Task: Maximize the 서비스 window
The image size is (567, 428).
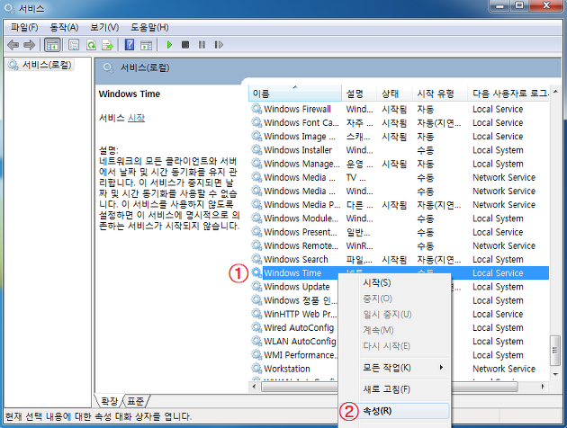Action: pyautogui.click(x=519, y=5)
